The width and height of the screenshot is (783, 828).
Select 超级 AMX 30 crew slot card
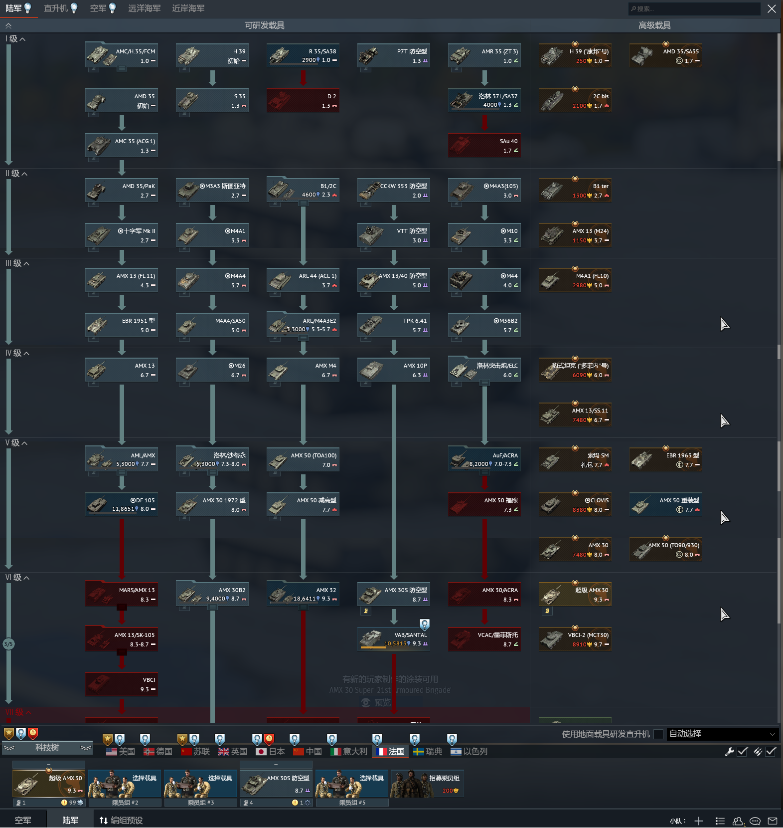(49, 784)
